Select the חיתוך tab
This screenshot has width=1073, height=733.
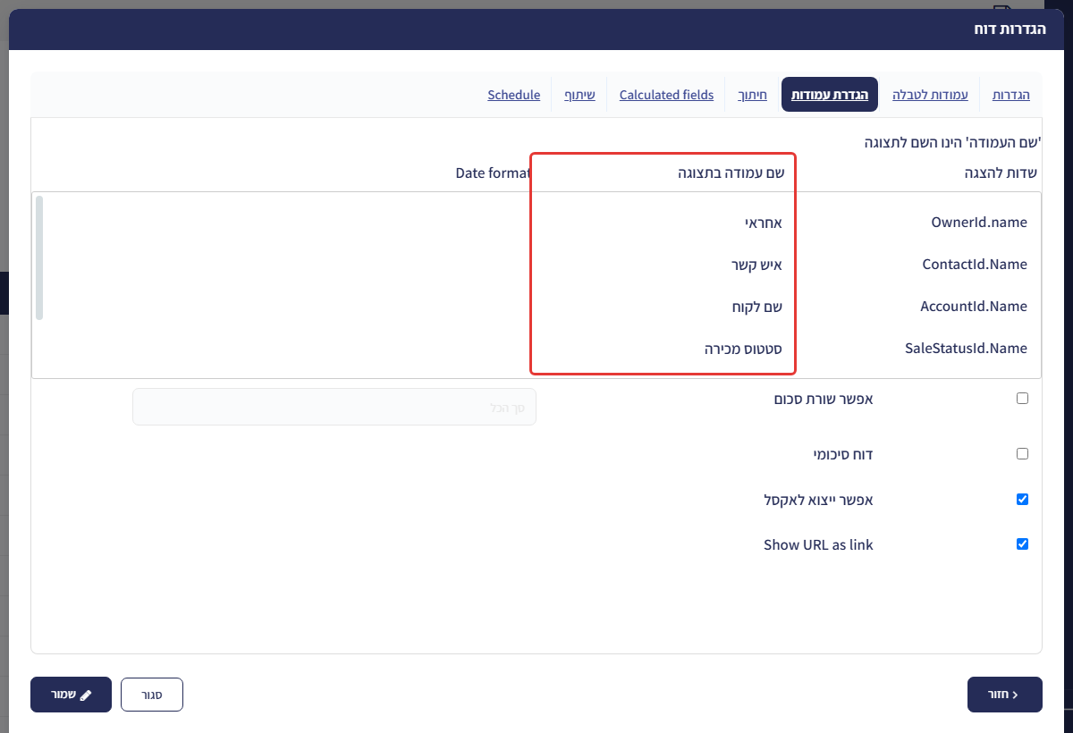[752, 95]
